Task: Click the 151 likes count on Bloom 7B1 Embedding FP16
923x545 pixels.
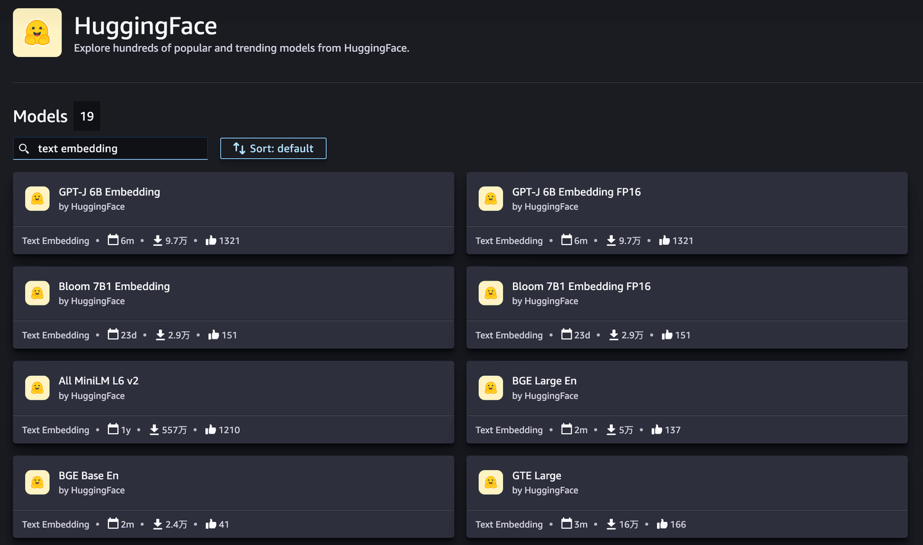Action: 683,335
